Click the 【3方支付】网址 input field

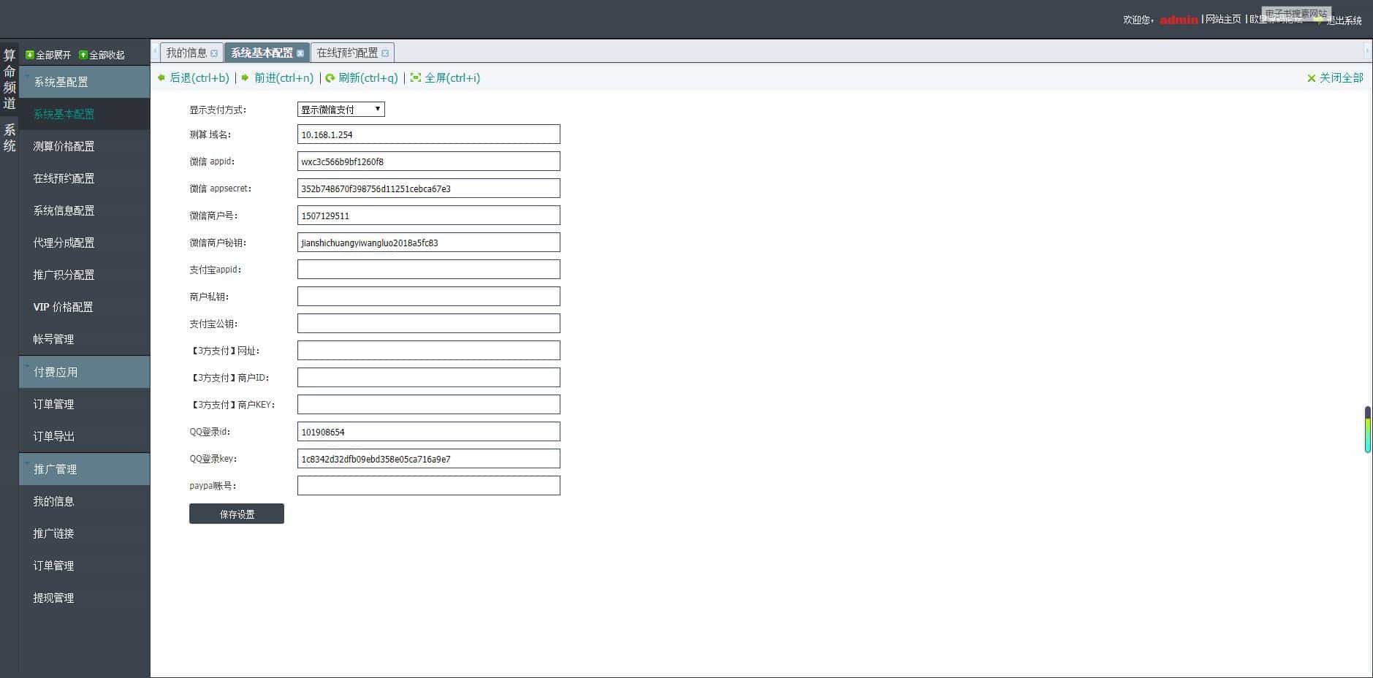coord(429,351)
